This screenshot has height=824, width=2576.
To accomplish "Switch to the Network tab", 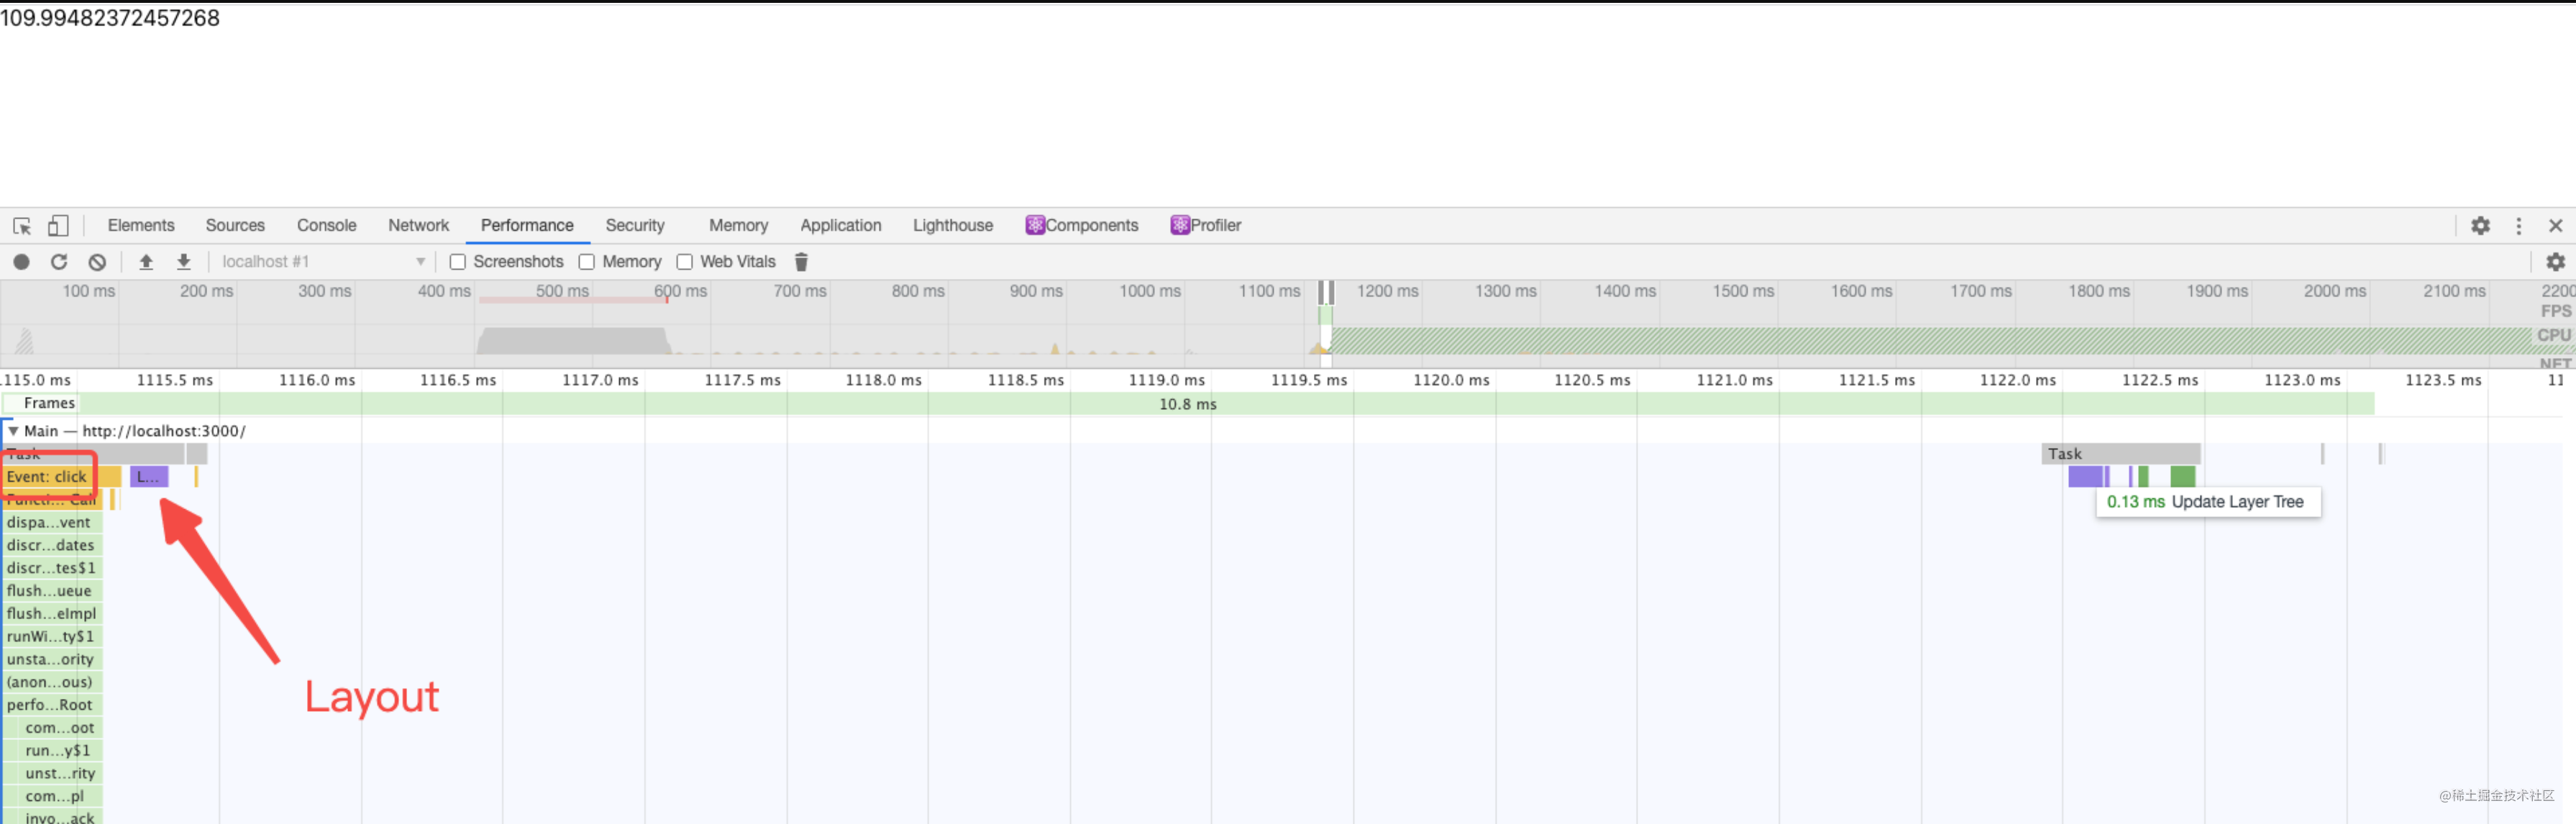I will (418, 226).
